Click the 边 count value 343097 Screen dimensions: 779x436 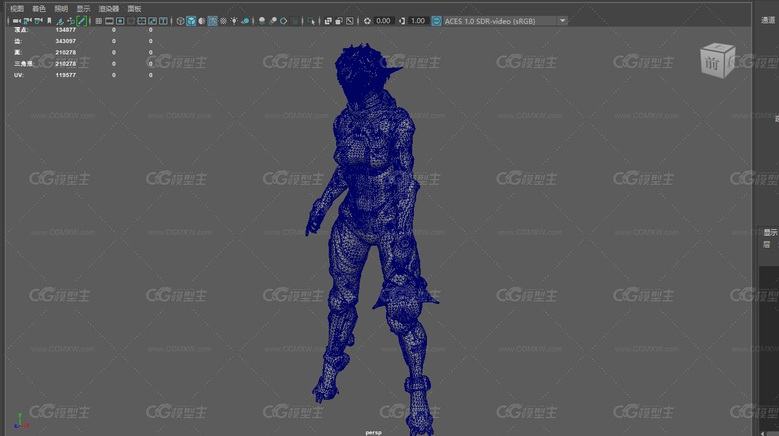tap(66, 41)
